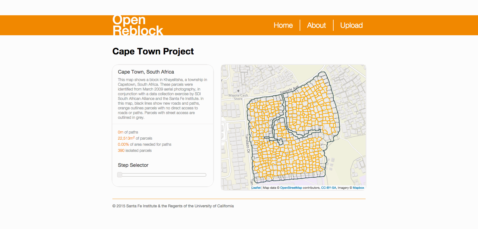Click the 'Cape Town, South Africa' panel title
Screen dimensions: 478x229
click(x=146, y=72)
